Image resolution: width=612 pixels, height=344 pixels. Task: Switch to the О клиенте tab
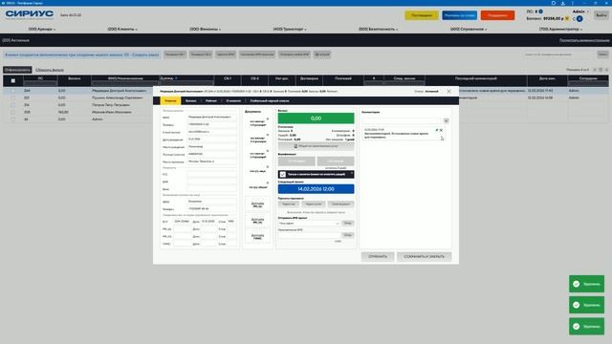tap(233, 100)
